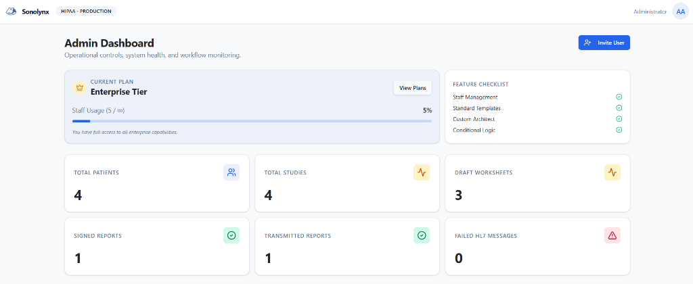
Task: Open the Draft Worksheets card
Action: click(x=537, y=183)
